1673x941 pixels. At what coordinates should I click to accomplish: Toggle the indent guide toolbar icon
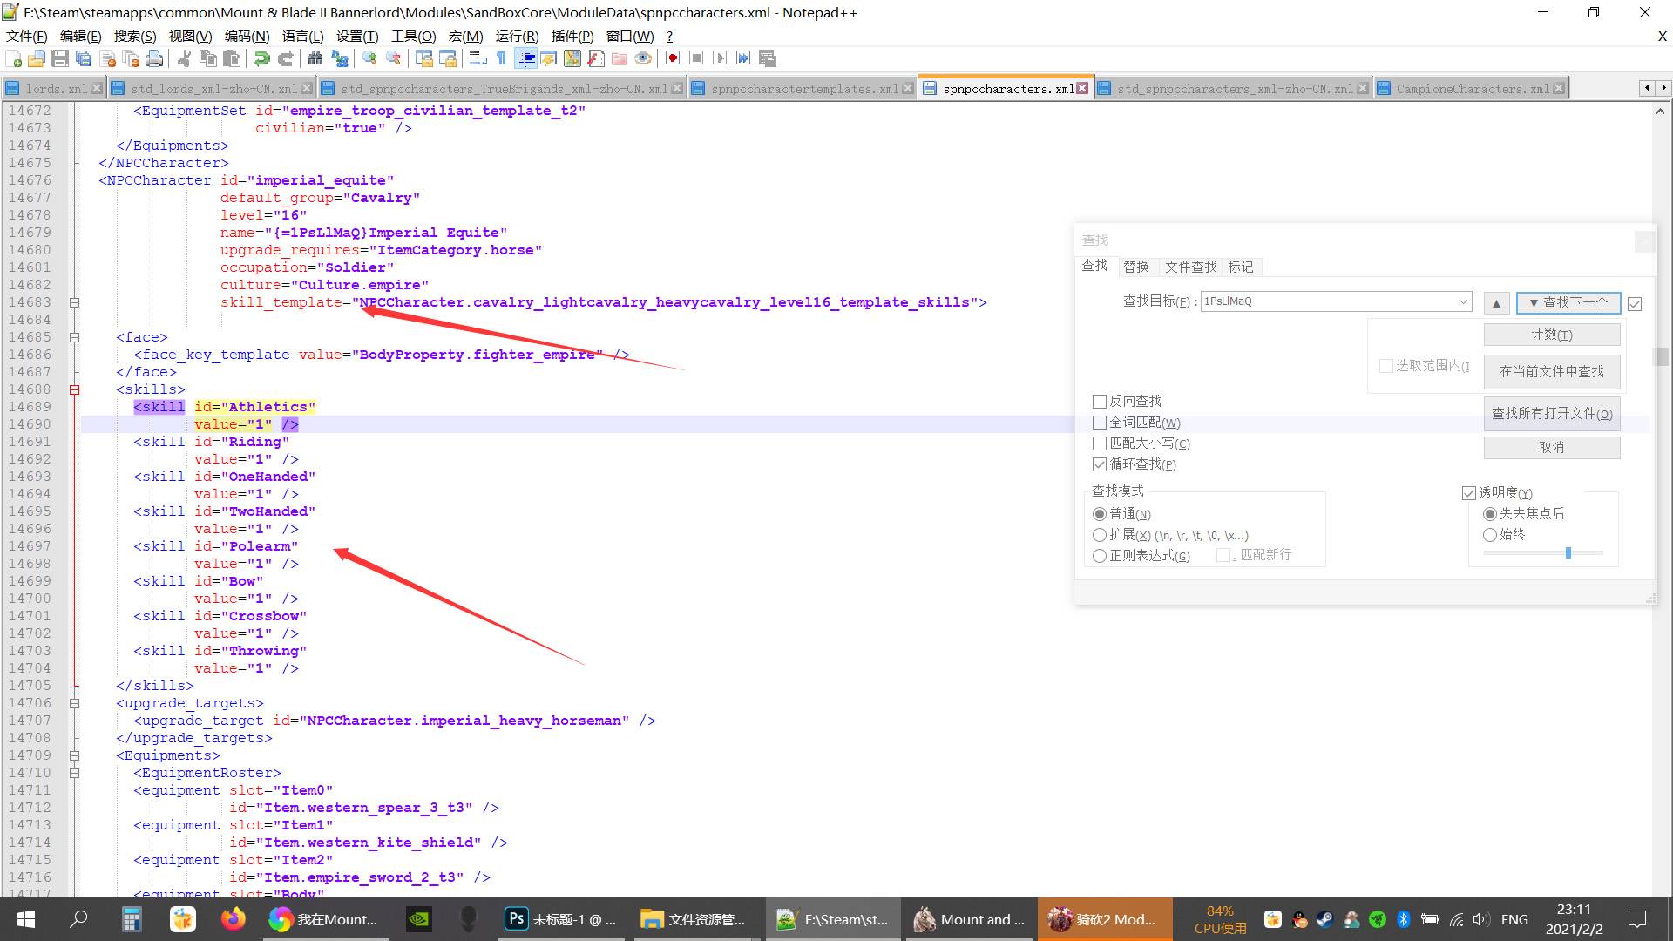[525, 58]
